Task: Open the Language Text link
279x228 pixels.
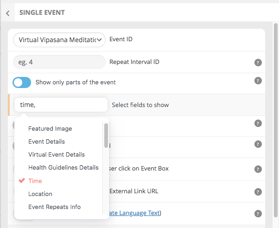Action: pos(134,213)
